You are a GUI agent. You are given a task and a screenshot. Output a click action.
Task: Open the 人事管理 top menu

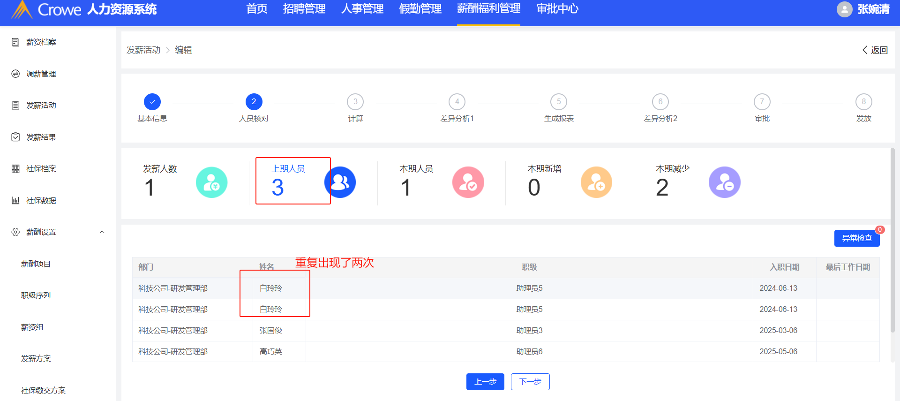coord(362,9)
